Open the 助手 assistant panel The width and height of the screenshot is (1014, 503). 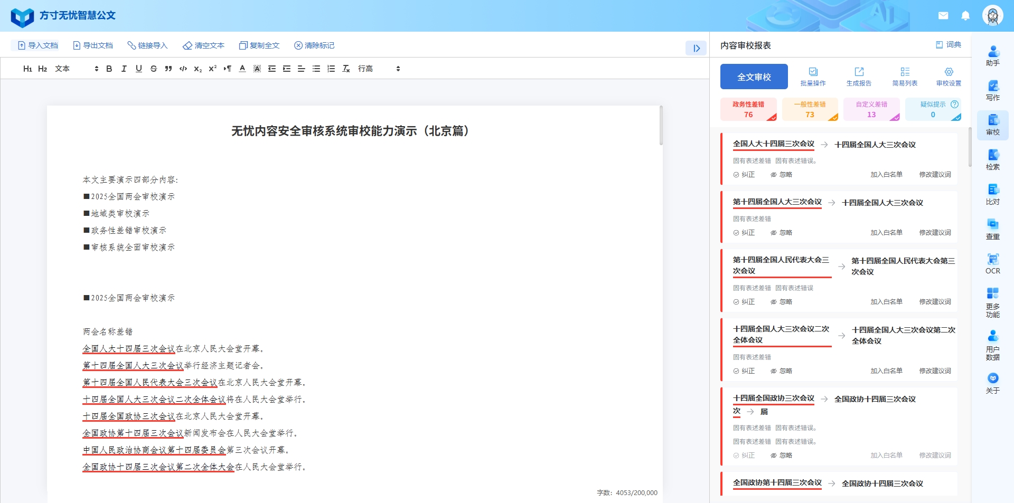[993, 56]
